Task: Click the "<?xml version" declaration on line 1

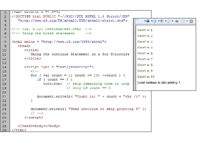Action: pyautogui.click(x=36, y=12)
